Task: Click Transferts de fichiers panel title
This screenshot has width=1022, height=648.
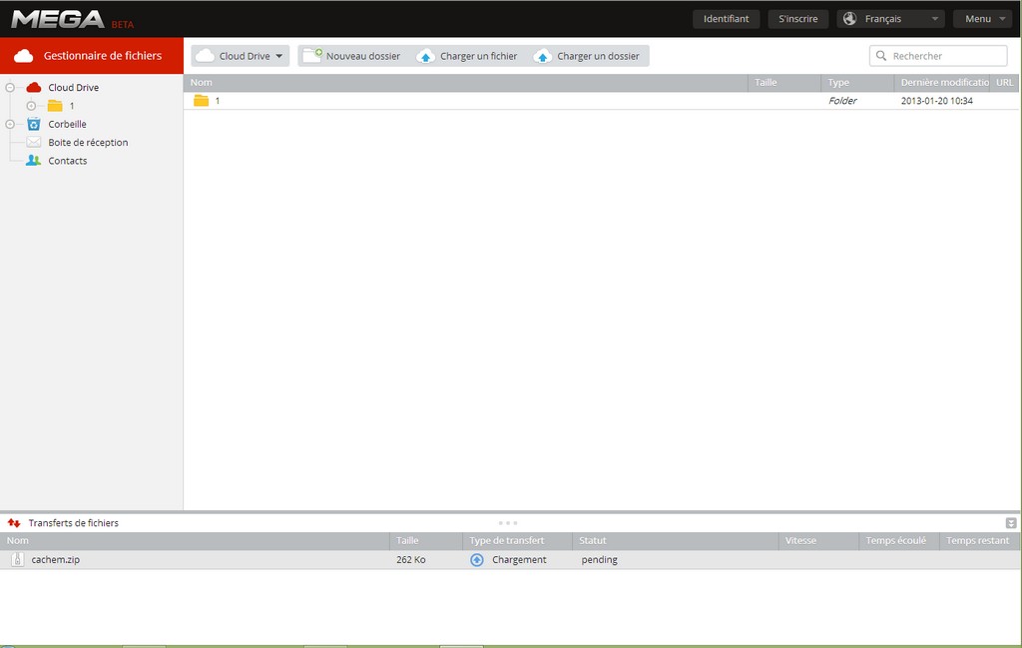Action: 74,523
